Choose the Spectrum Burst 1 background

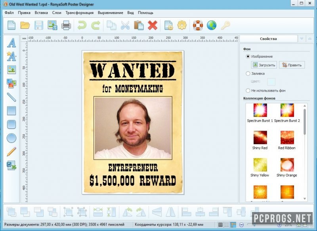[260, 113]
